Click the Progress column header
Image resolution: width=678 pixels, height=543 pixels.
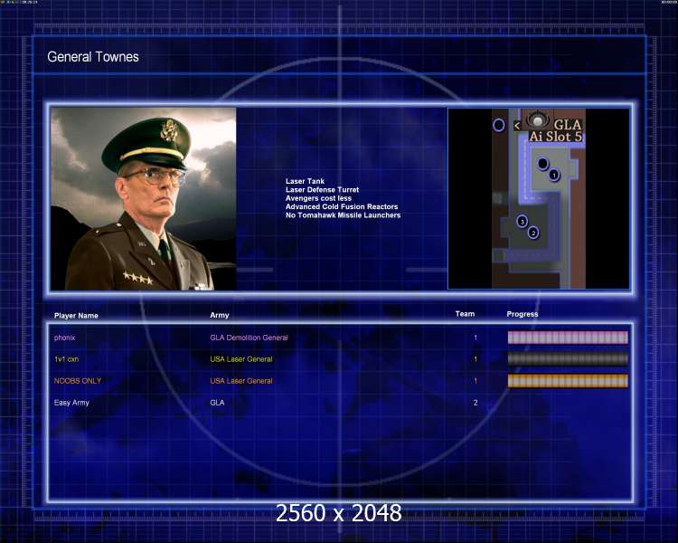pos(523,314)
